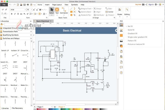Screen dimensions: 165x110
Task: Expand the Styles dropdown
Action: click(120, 14)
